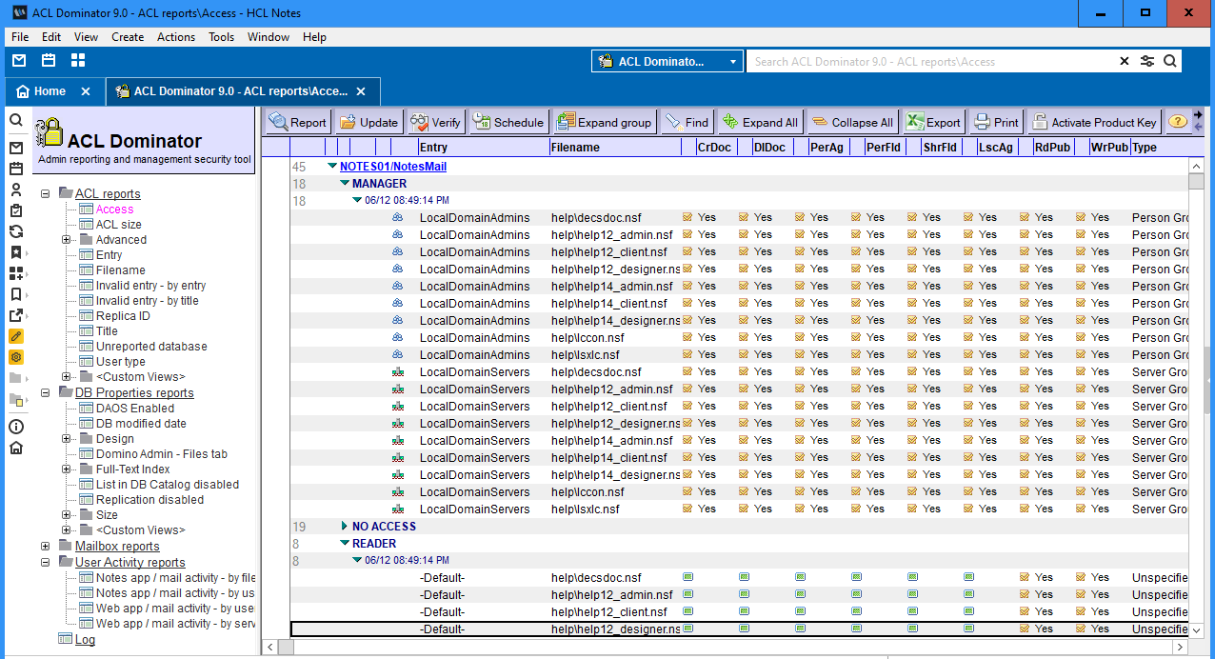Open the Actions menu
Screen dimensions: 1215x659
pyautogui.click(x=175, y=37)
